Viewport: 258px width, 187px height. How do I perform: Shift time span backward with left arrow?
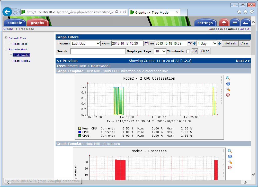click(194, 43)
